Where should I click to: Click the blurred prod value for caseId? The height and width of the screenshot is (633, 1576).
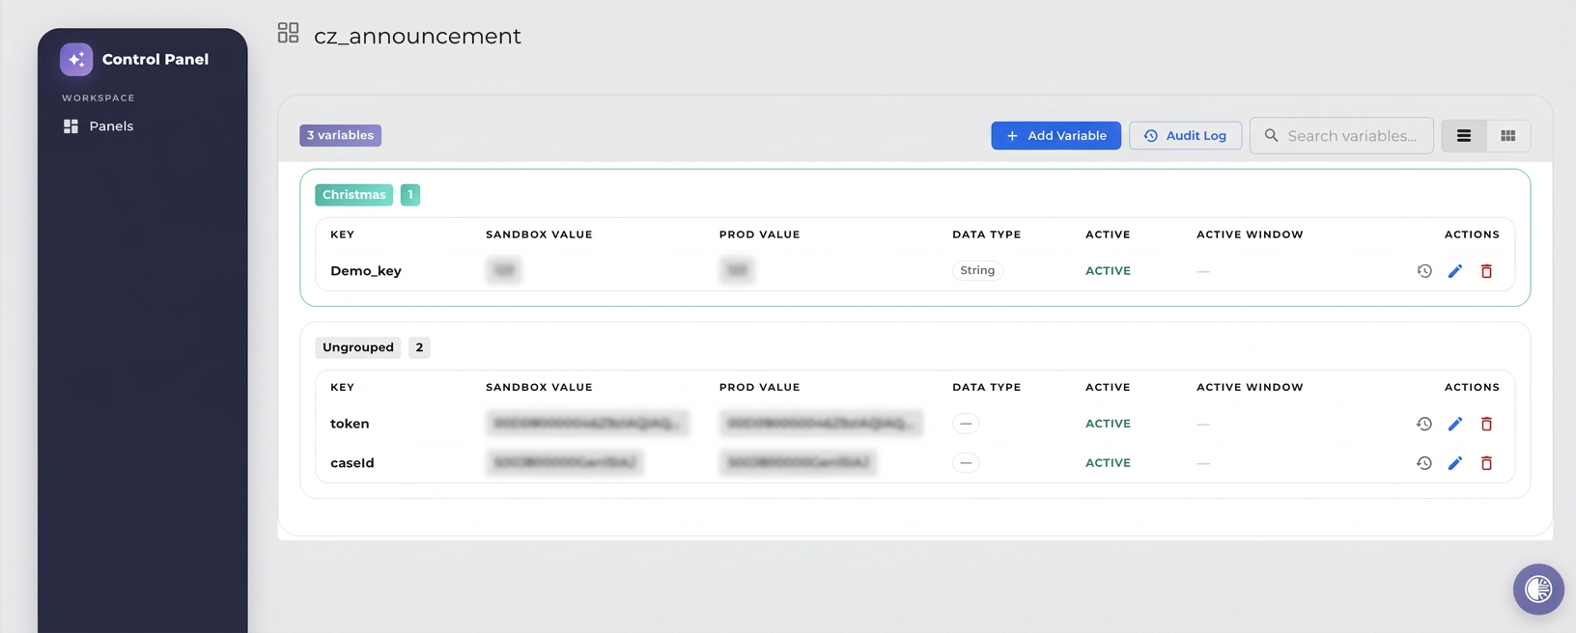point(798,463)
